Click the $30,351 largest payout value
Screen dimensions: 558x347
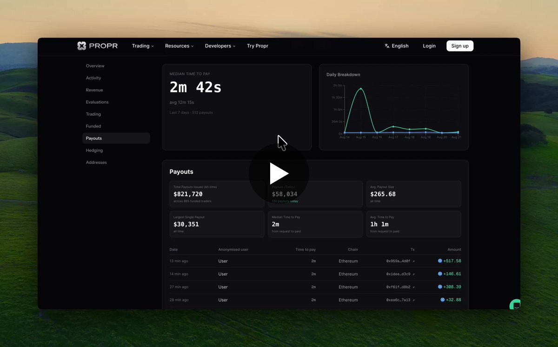[x=186, y=224]
